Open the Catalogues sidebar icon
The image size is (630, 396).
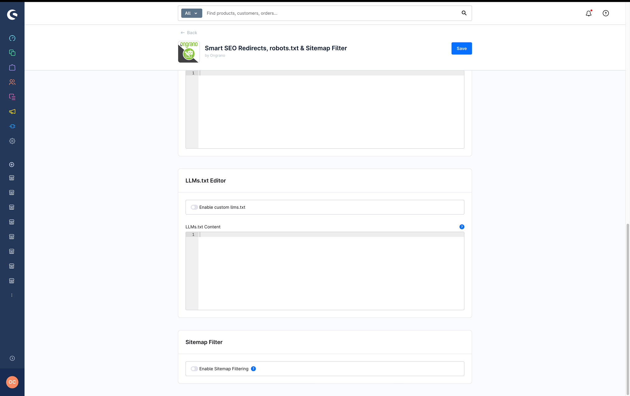tap(12, 53)
